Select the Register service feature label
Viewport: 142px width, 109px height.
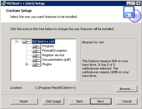[53, 55]
